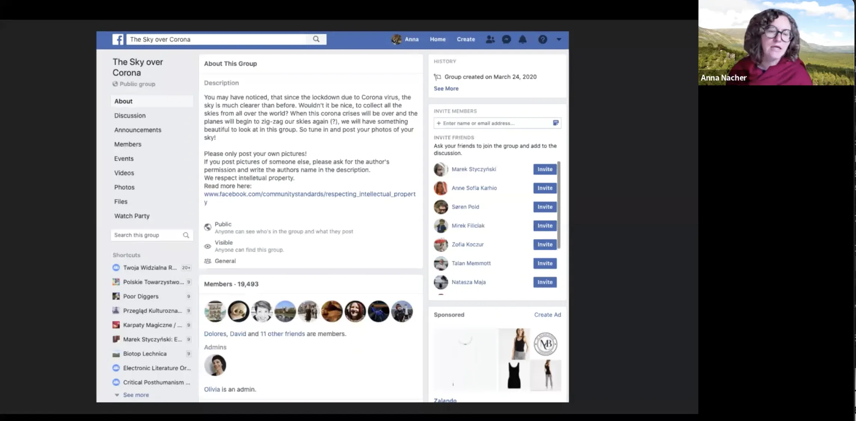The width and height of the screenshot is (856, 421).
Task: Click the Help question mark icon
Action: click(542, 39)
